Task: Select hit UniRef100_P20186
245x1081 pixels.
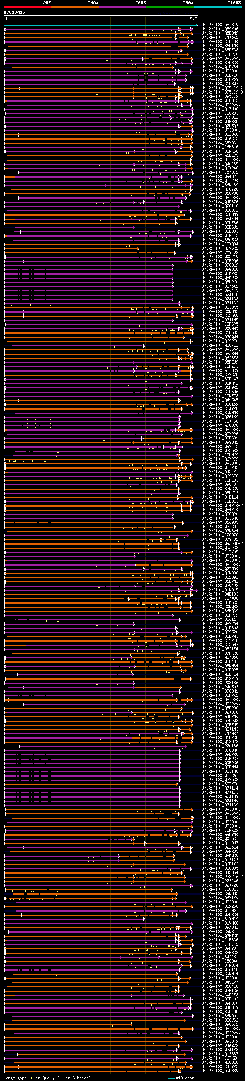Action: pos(220,746)
